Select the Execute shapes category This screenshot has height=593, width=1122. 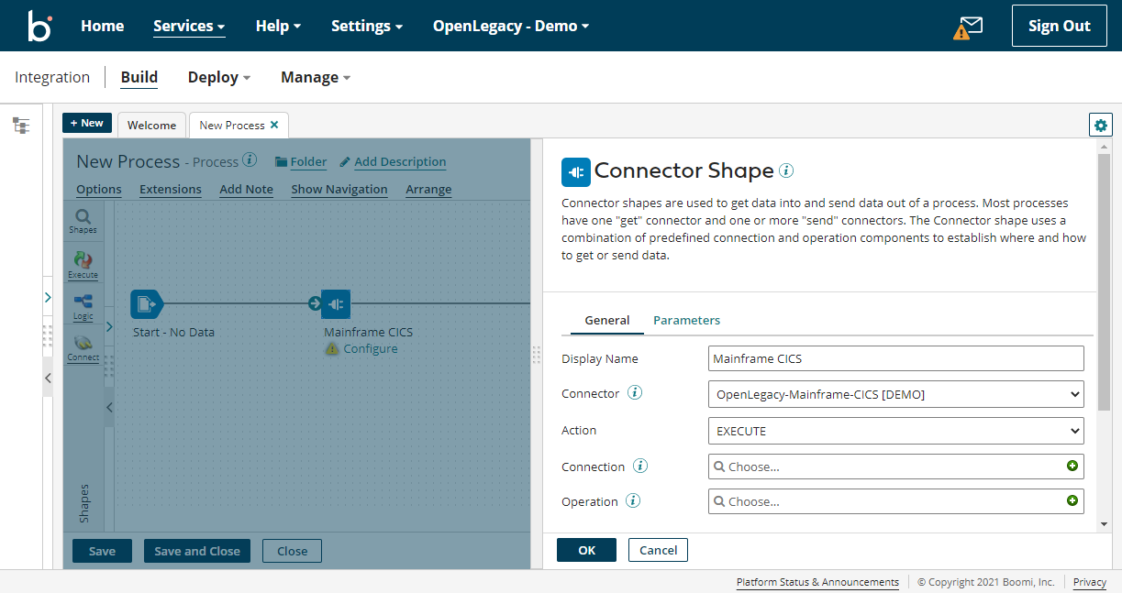pos(83,264)
